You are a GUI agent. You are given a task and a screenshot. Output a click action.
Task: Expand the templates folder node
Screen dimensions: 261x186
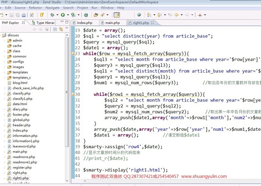(x=5, y=72)
